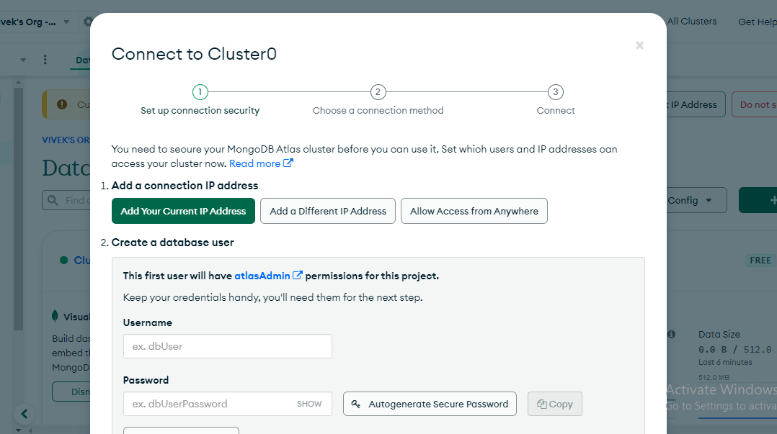Viewport: 777px width, 434px height.
Task: Open the three-dot project options menu
Action: pyautogui.click(x=45, y=60)
